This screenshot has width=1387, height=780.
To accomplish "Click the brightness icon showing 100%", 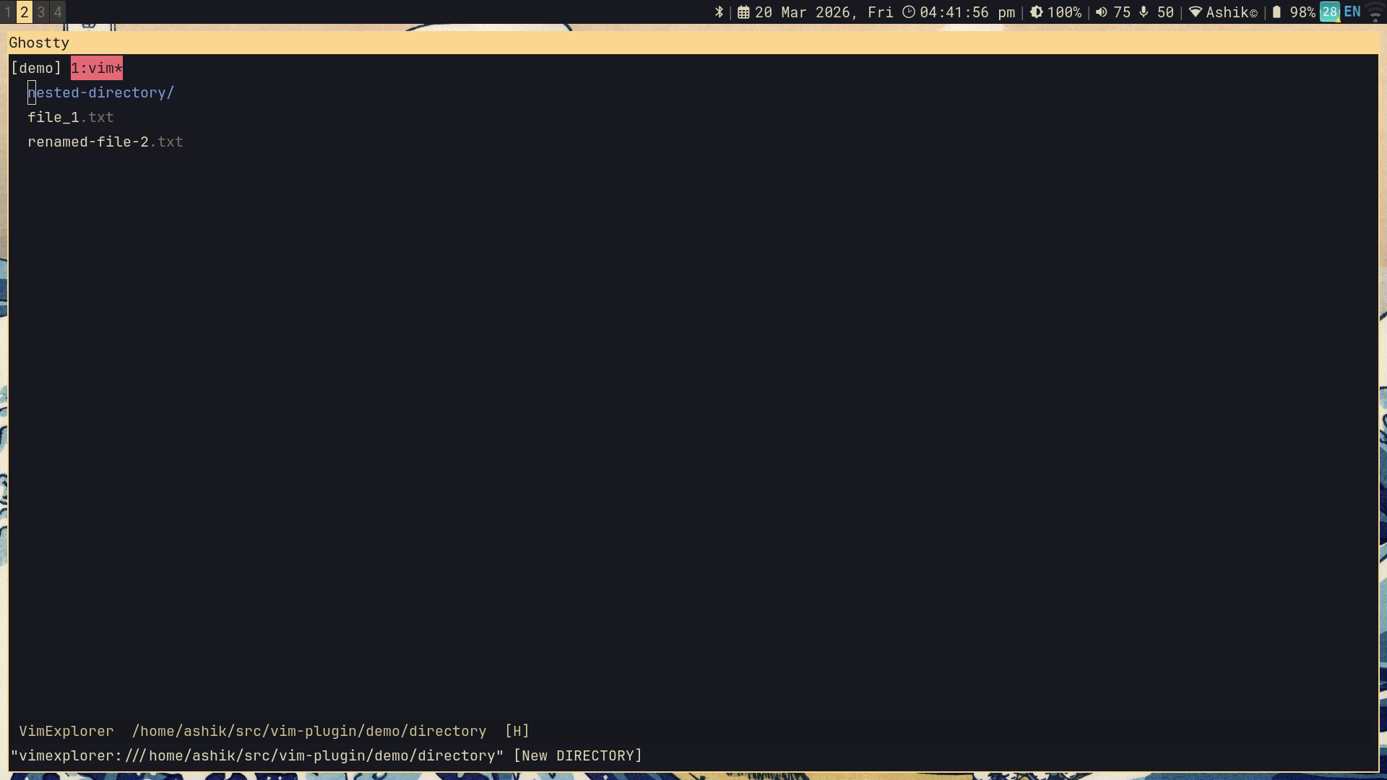I will click(x=1037, y=12).
